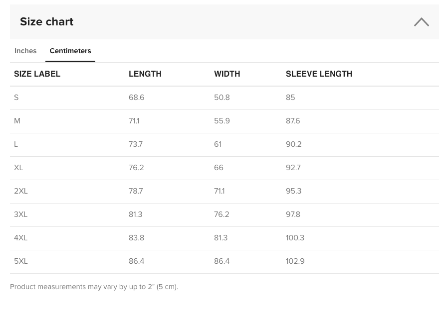Click the LENGTH column header

(x=145, y=74)
